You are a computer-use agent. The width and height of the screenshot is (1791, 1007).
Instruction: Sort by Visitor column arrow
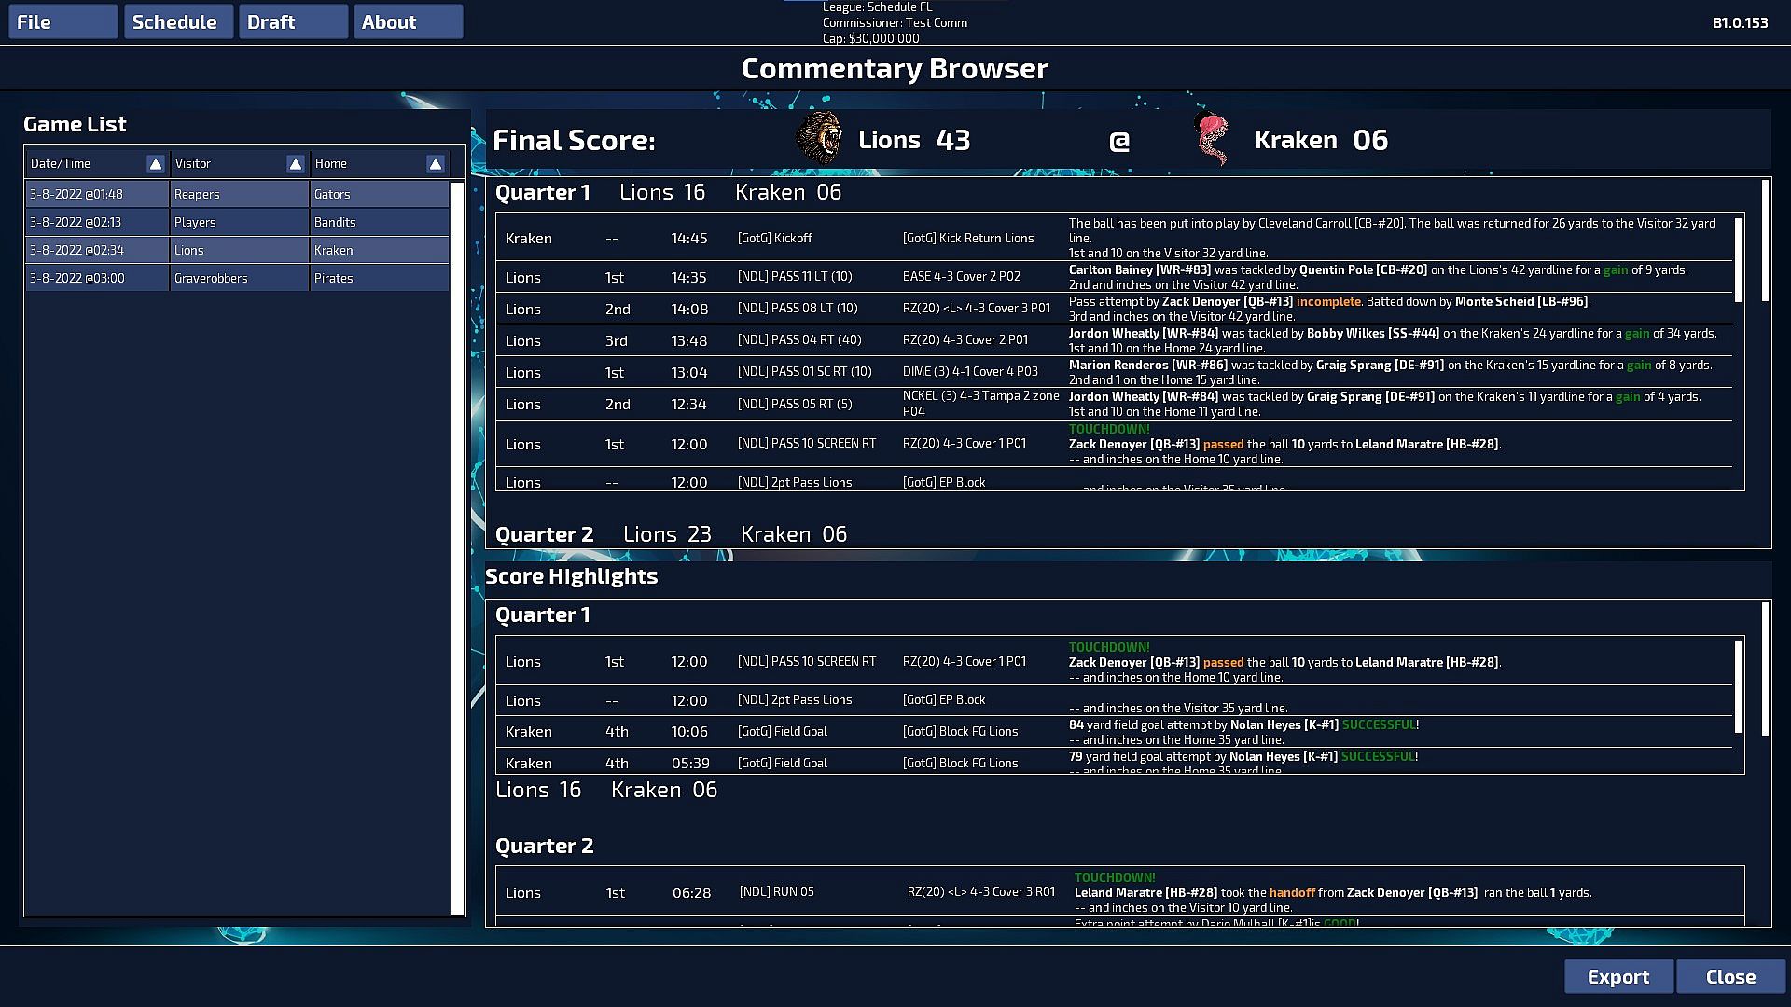point(295,164)
